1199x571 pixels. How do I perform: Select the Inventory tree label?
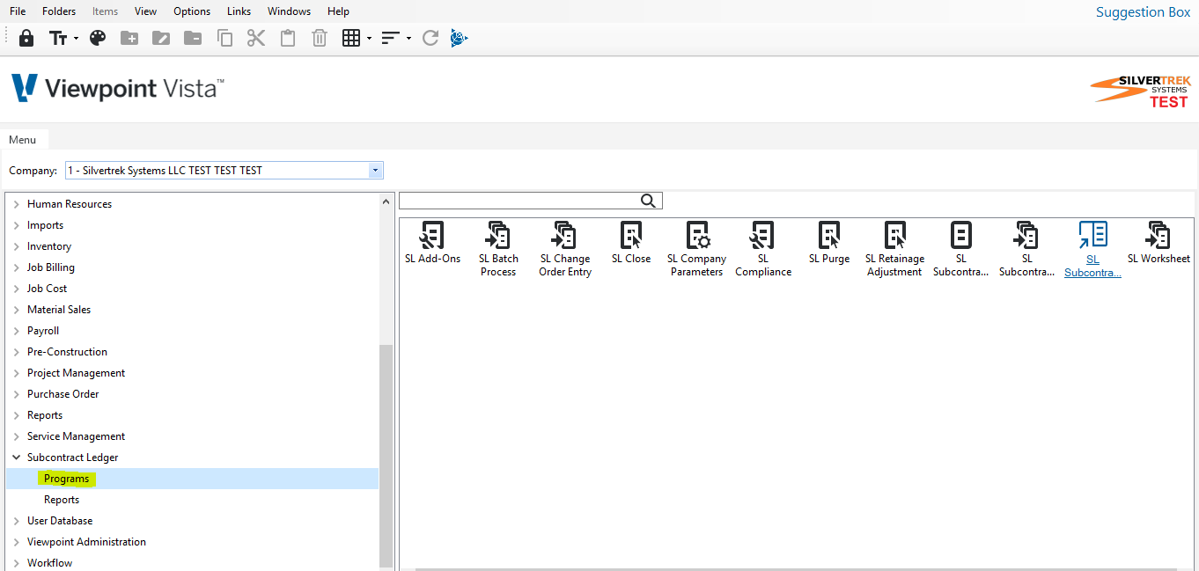(49, 246)
